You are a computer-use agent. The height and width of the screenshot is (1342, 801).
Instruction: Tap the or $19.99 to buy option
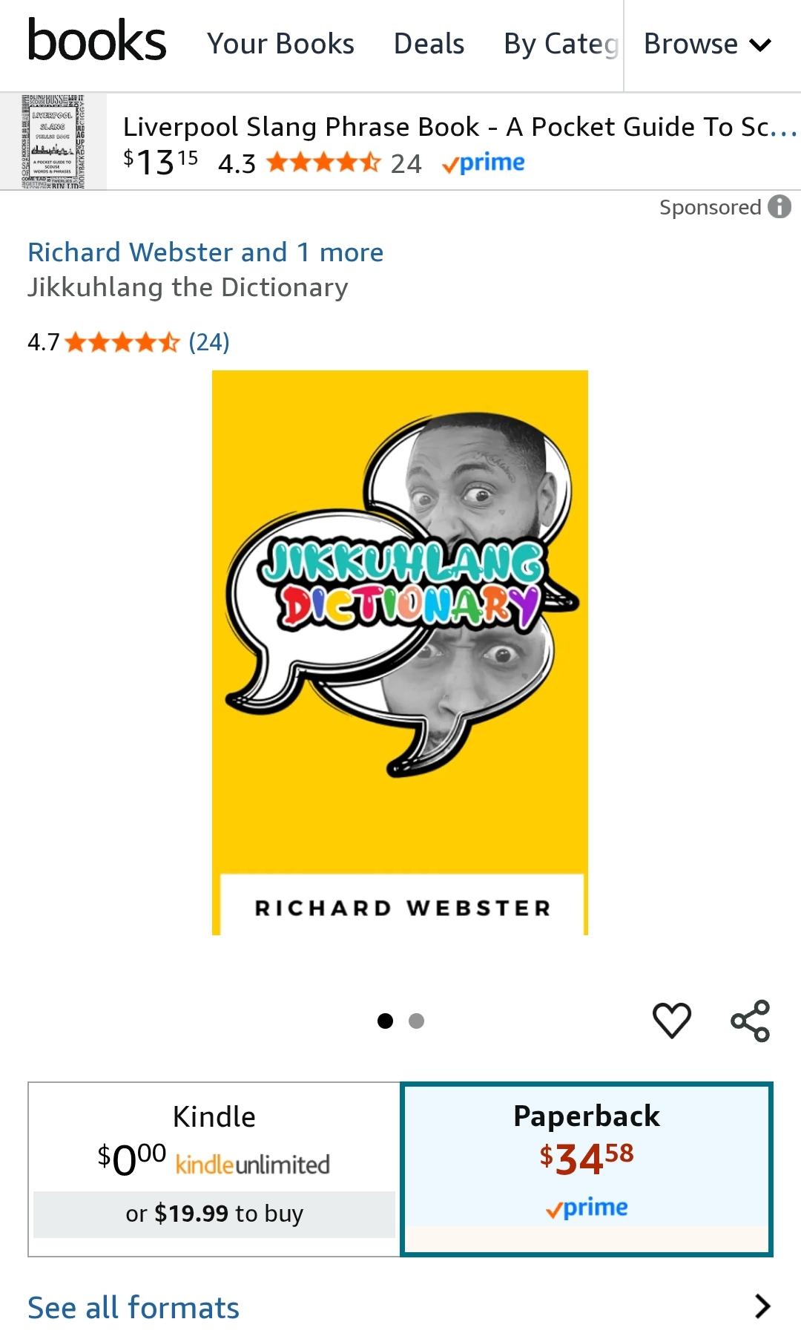click(x=214, y=1214)
